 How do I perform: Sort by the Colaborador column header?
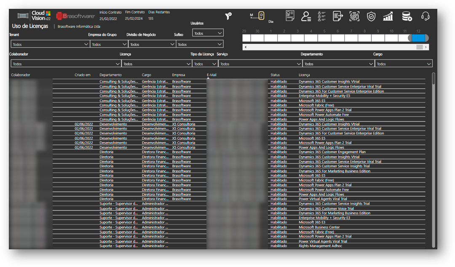click(x=21, y=75)
